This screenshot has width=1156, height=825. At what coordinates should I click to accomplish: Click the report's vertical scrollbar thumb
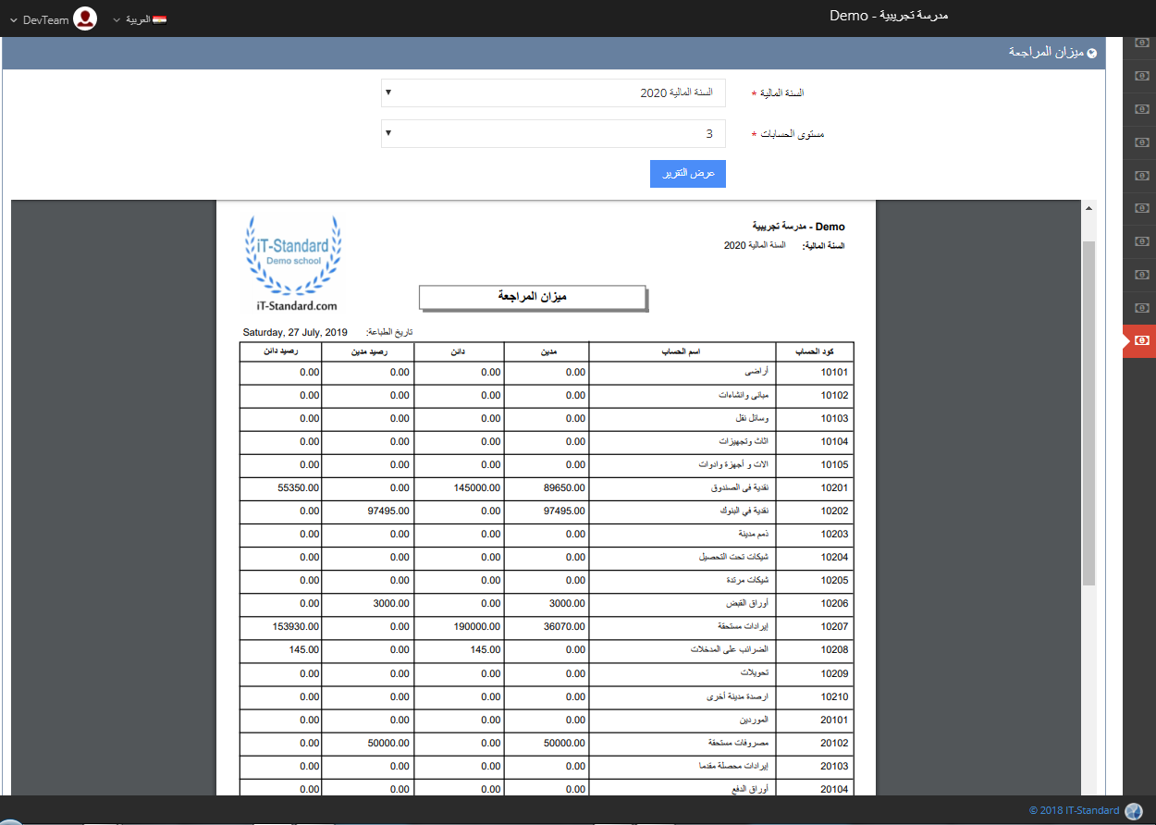[x=1088, y=412]
